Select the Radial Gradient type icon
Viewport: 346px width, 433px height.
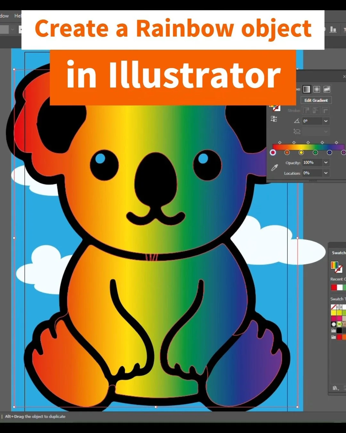(x=317, y=89)
